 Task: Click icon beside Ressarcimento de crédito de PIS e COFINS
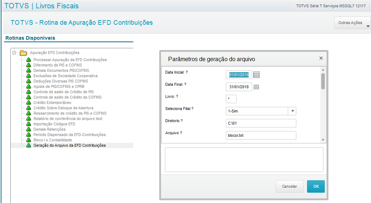click(x=28, y=113)
